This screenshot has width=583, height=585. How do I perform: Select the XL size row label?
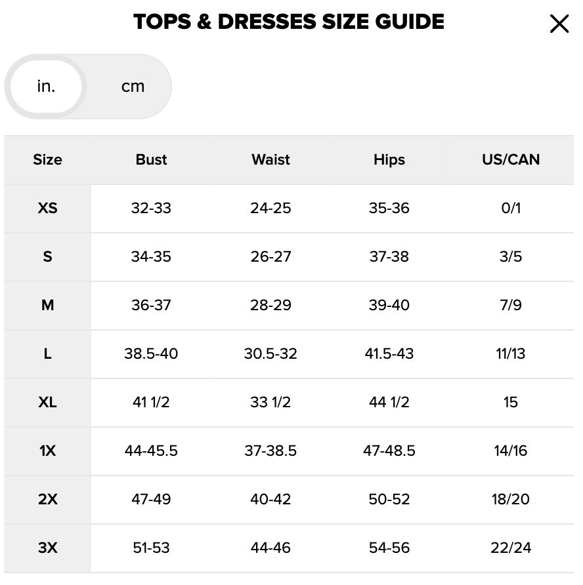(47, 402)
